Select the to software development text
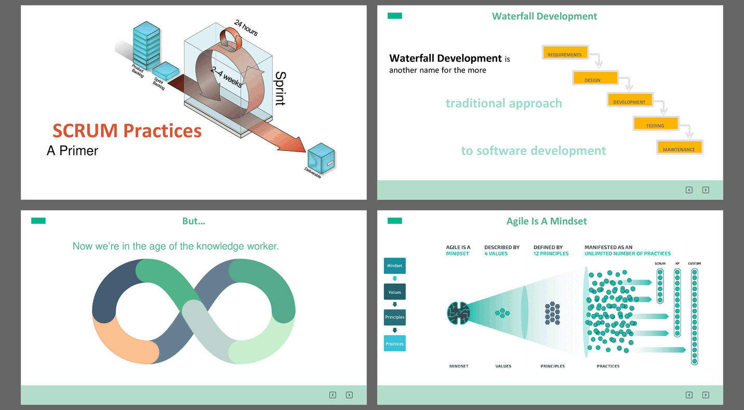 point(534,151)
